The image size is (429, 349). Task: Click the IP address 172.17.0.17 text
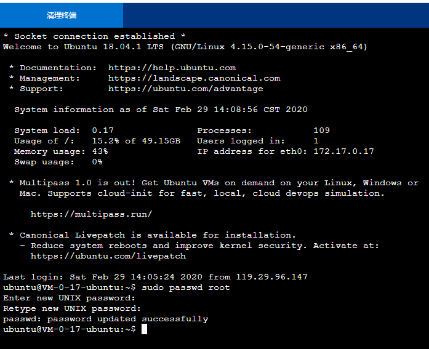(343, 151)
